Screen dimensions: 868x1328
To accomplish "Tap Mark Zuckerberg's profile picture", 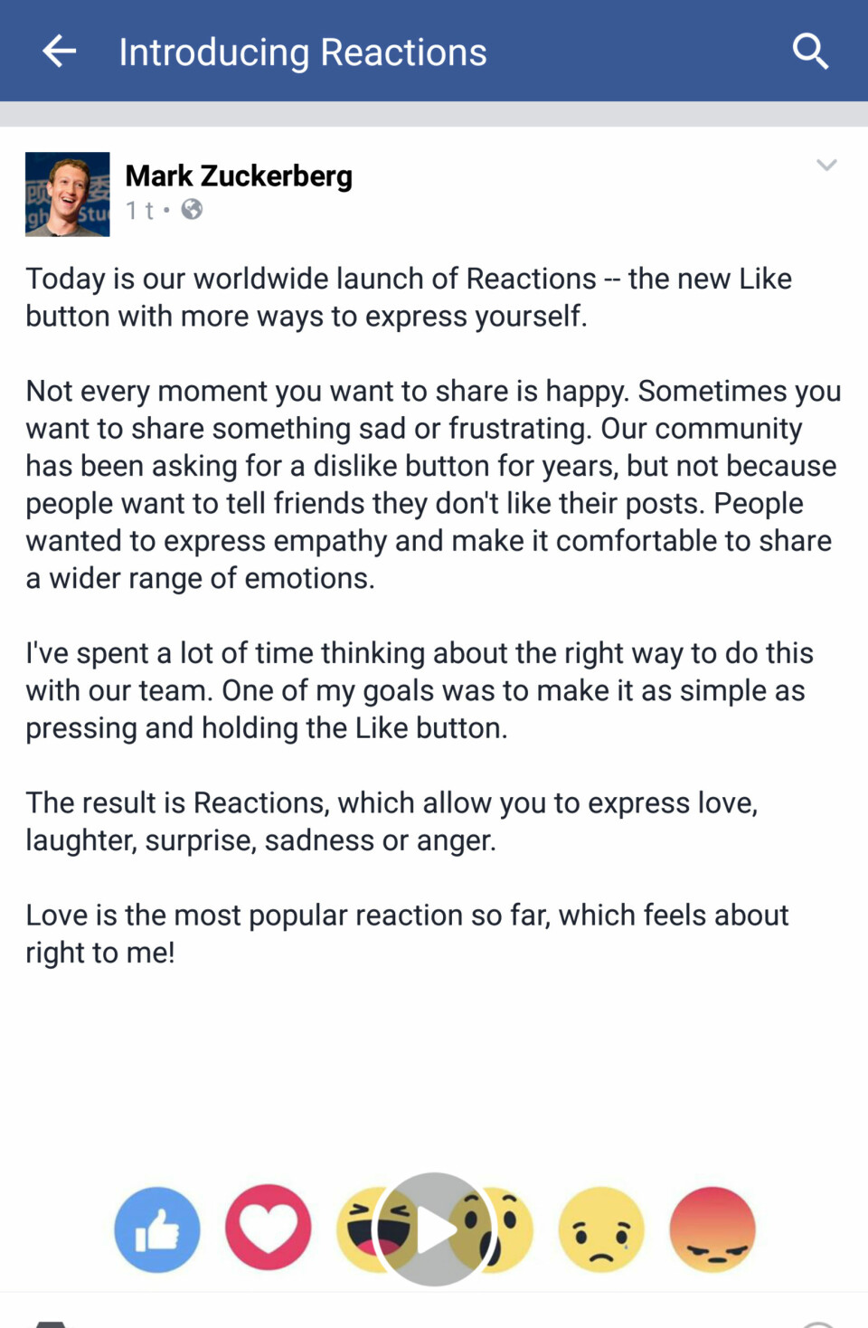I will [68, 194].
